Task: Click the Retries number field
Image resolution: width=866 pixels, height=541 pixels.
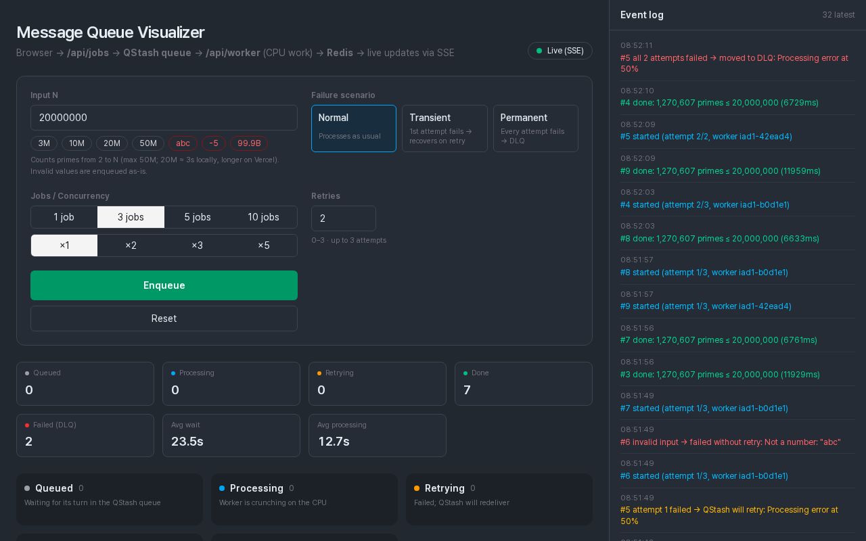Action: (344, 218)
